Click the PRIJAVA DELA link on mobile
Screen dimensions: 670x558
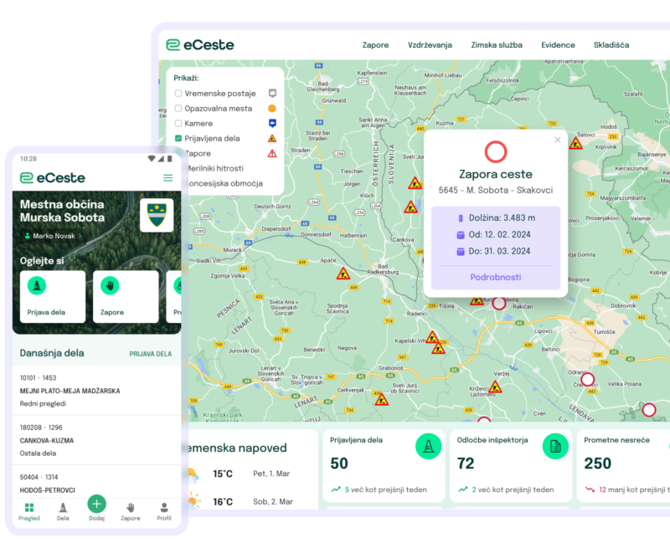150,354
